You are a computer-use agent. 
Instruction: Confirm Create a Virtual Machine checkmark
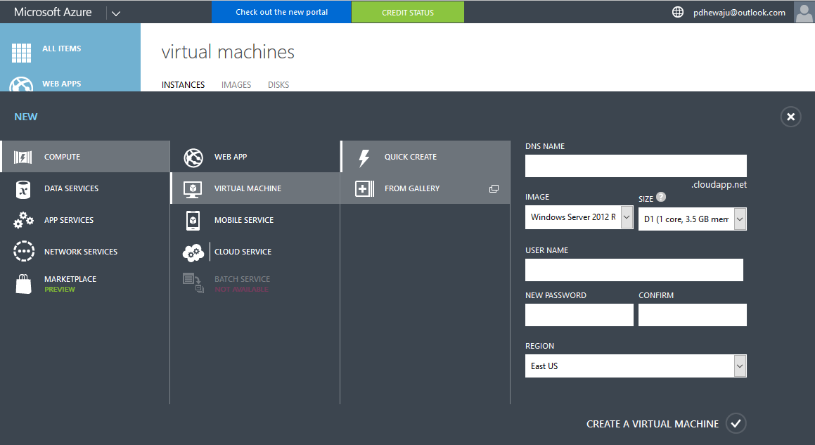tap(736, 423)
